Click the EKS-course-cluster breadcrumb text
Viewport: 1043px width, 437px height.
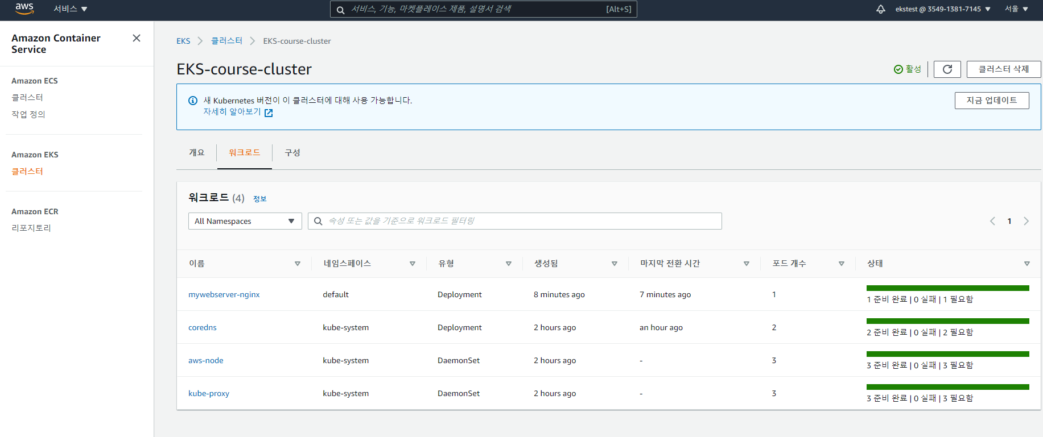coord(297,41)
